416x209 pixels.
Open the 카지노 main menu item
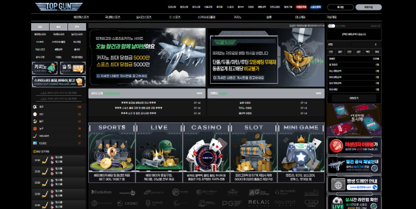[238, 17]
